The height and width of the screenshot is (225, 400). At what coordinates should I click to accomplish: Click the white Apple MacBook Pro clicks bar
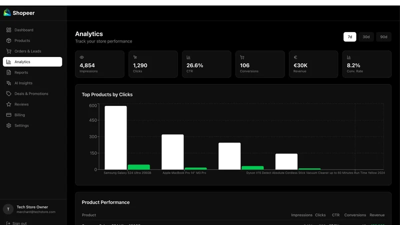pyautogui.click(x=172, y=152)
